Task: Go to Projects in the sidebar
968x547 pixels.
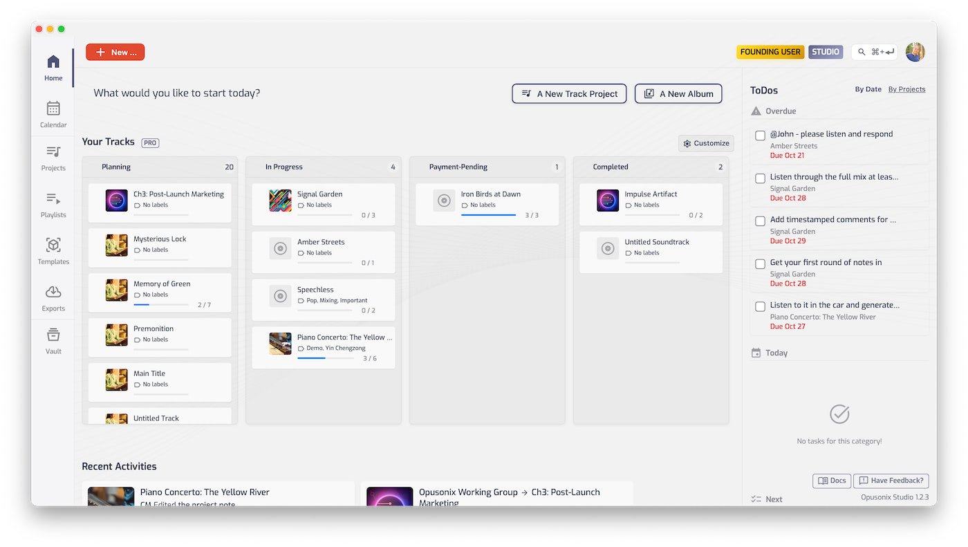Action: [x=53, y=152]
